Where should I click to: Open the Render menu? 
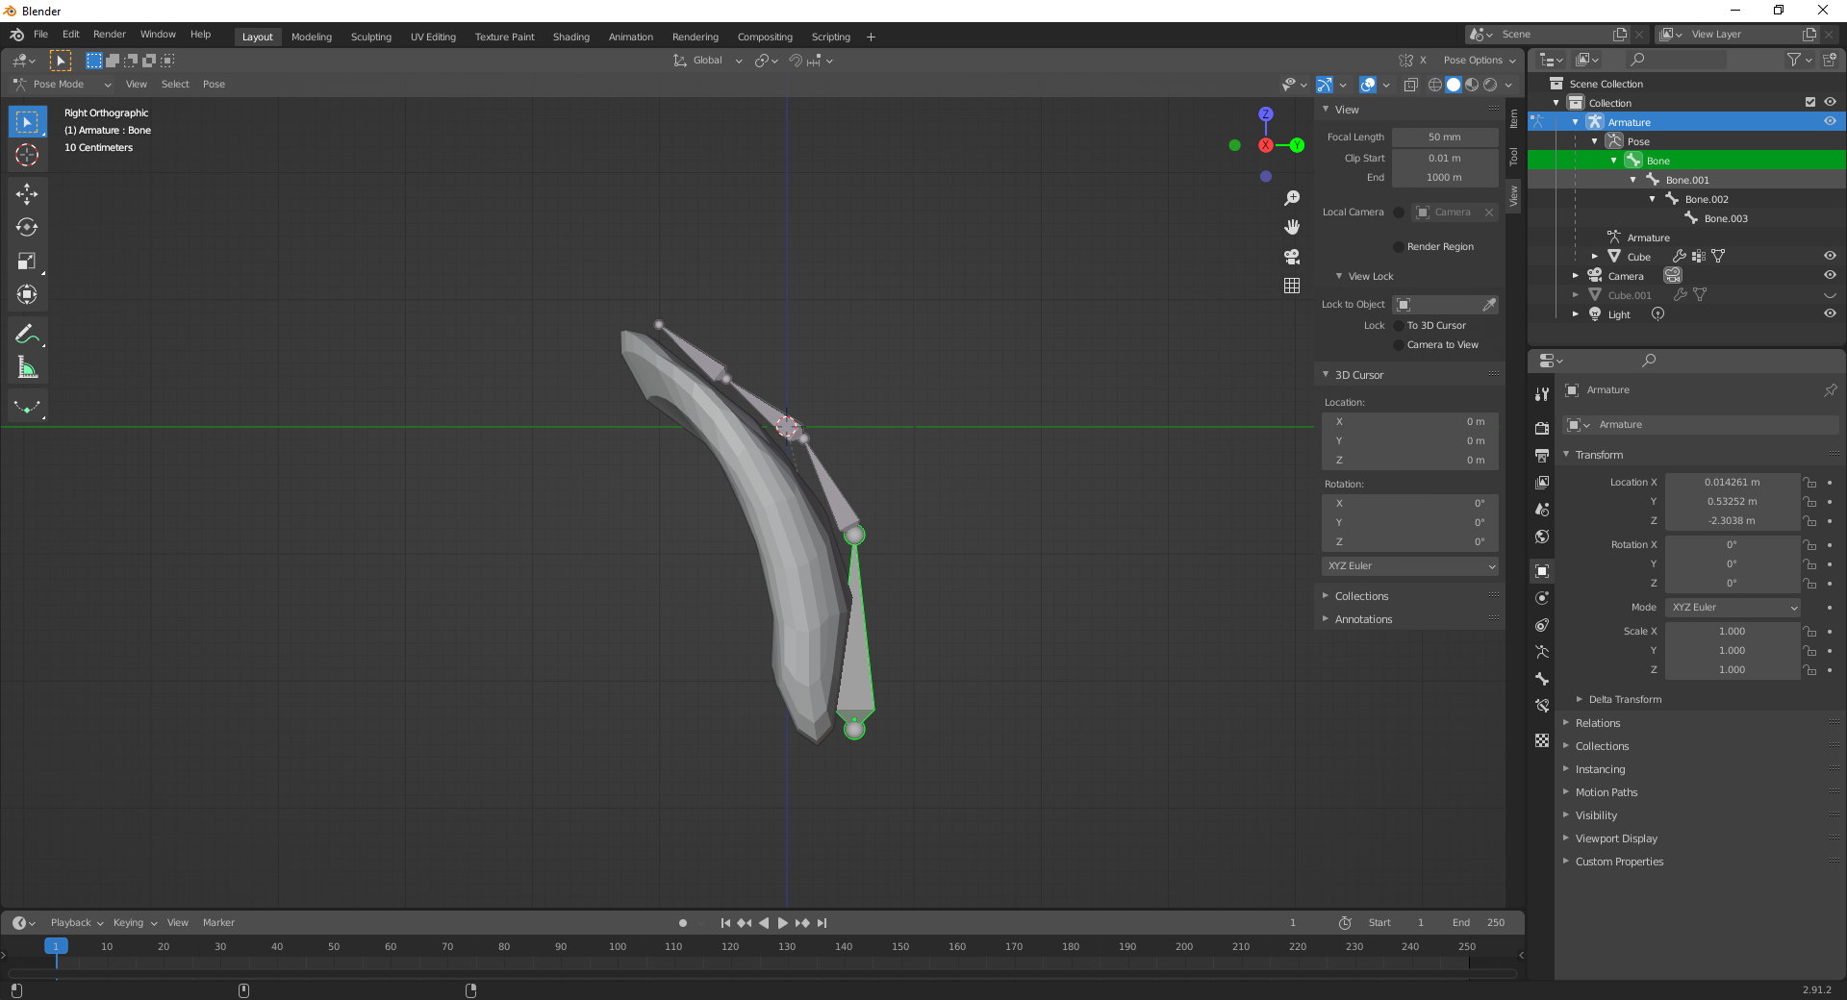[x=109, y=35]
